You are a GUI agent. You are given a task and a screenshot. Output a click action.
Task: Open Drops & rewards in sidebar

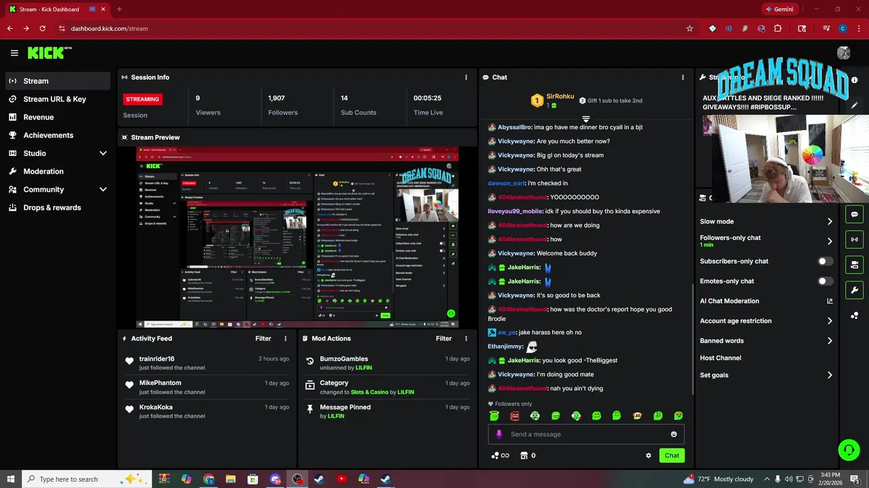58,207
